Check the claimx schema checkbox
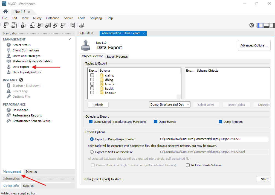 pos(92,75)
